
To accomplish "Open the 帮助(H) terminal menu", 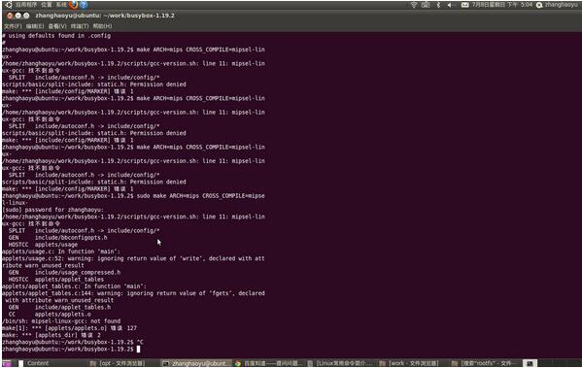I will (x=102, y=26).
